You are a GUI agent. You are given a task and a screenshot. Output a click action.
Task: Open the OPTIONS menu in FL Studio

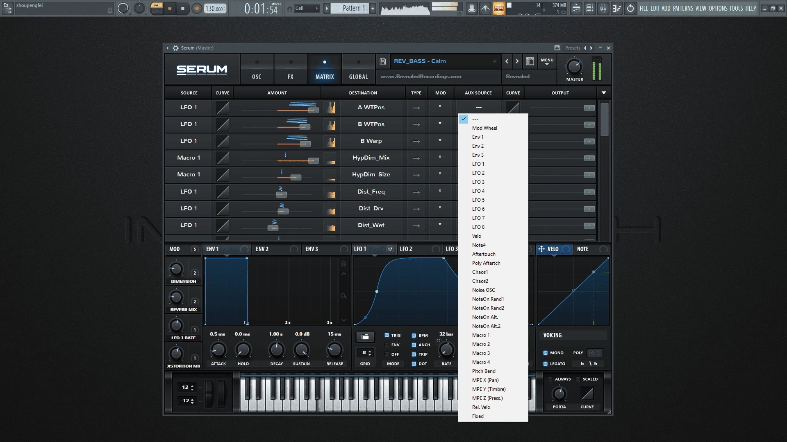[718, 8]
